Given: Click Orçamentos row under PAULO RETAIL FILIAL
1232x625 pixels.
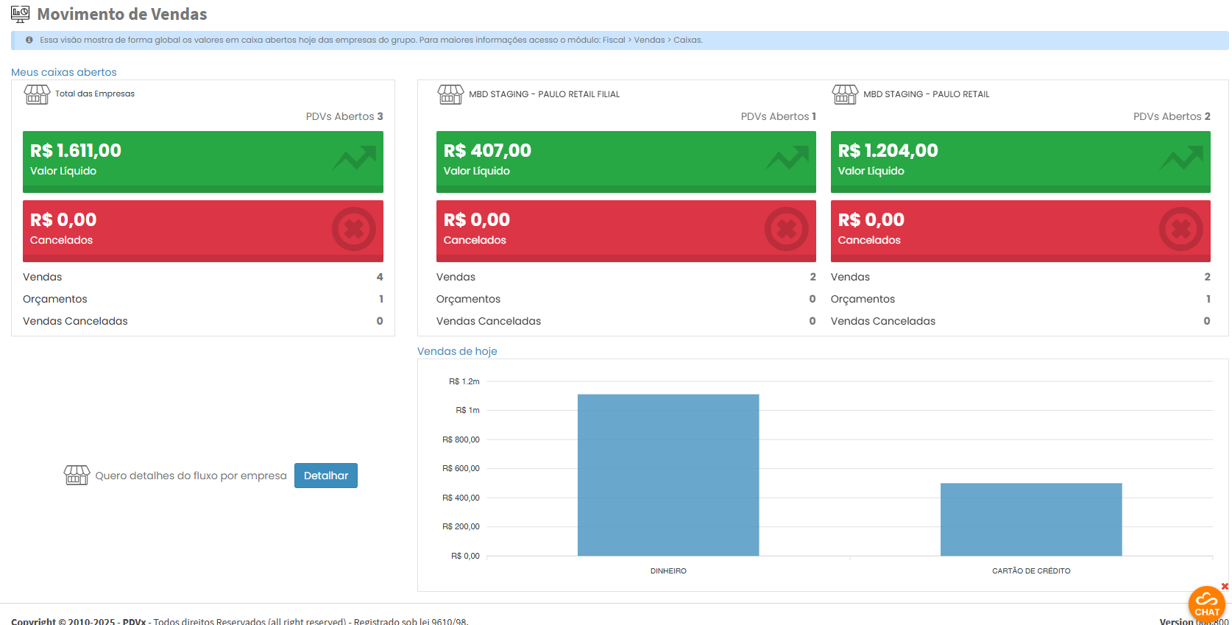Looking at the screenshot, I should click(625, 299).
